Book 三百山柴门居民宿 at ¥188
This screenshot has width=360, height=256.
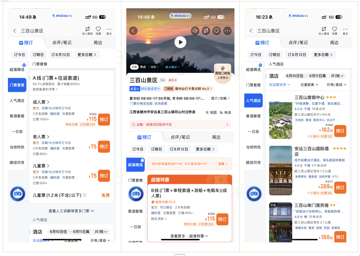pyautogui.click(x=340, y=237)
